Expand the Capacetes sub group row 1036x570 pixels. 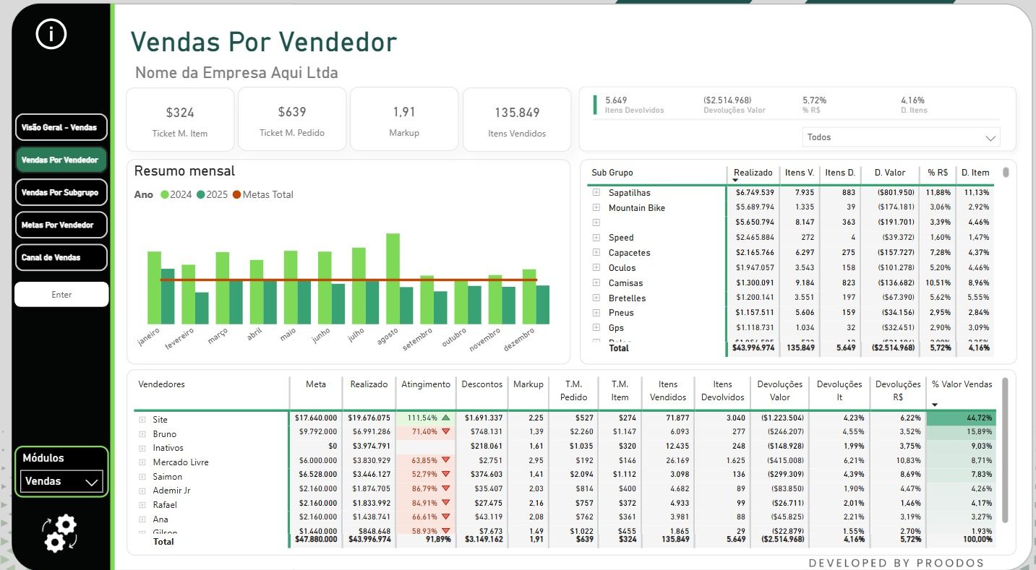(x=596, y=253)
